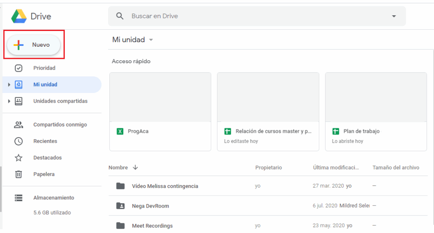Viewport: 434px width, 233px height.
Task: Click the Prioridad checkmark icon
Action: pyautogui.click(x=19, y=68)
